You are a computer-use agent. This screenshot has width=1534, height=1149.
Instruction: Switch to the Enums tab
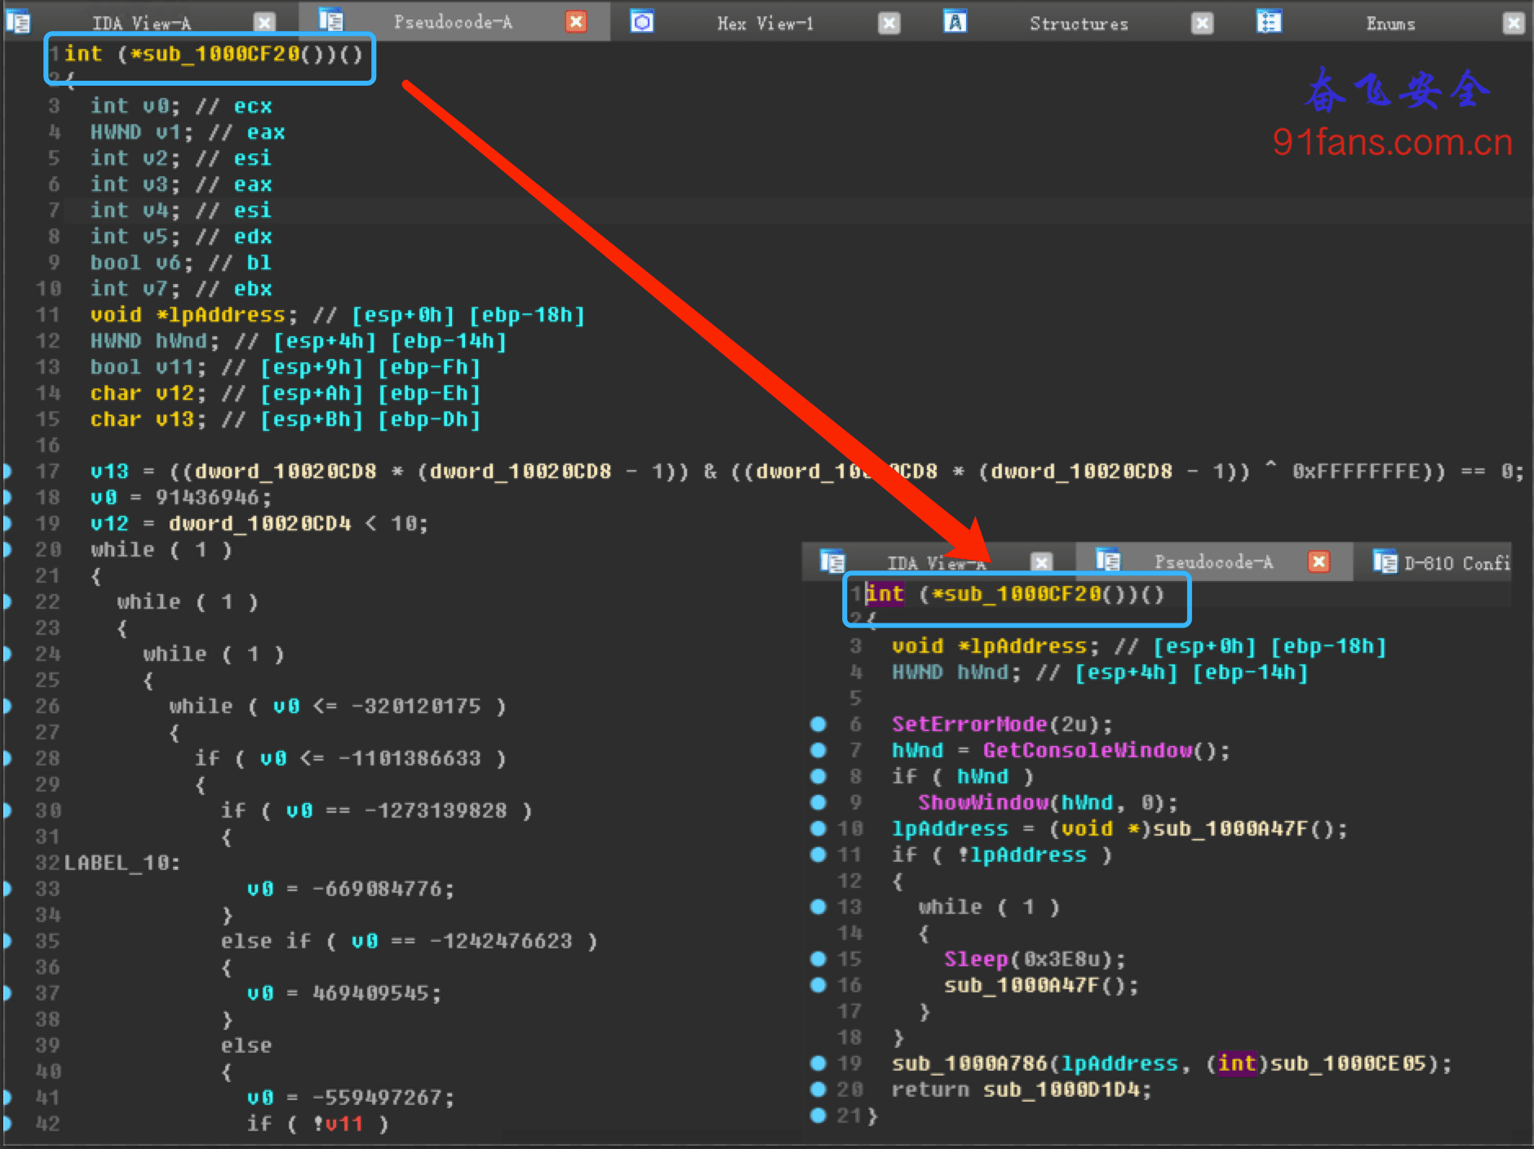pos(1390,23)
